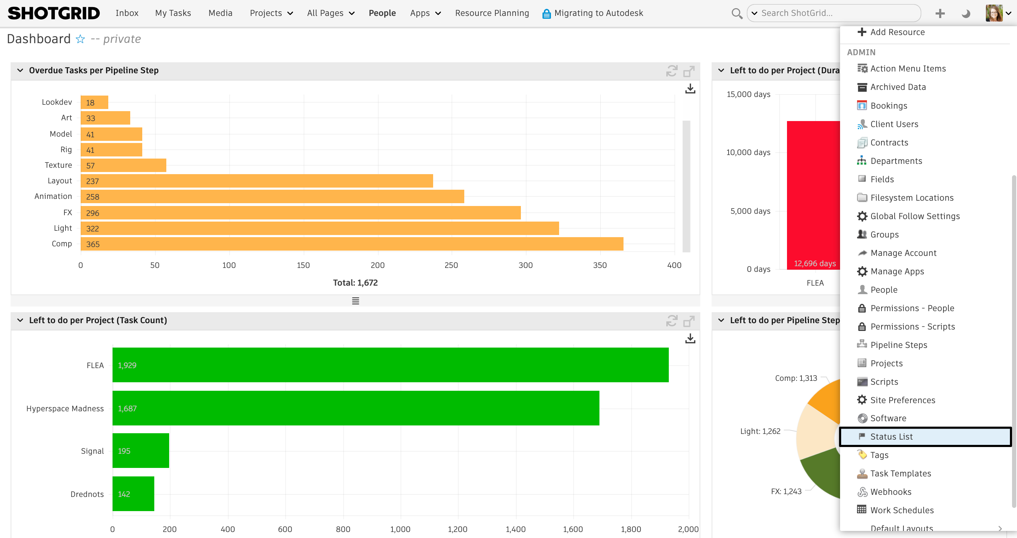Image resolution: width=1017 pixels, height=538 pixels.
Task: Open the All Pages dropdown
Action: point(331,13)
